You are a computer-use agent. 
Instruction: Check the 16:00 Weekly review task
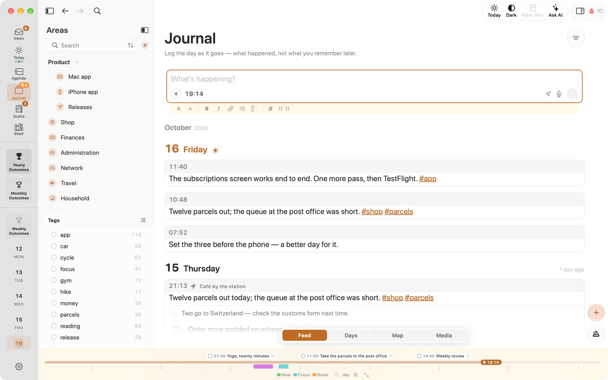coord(419,356)
